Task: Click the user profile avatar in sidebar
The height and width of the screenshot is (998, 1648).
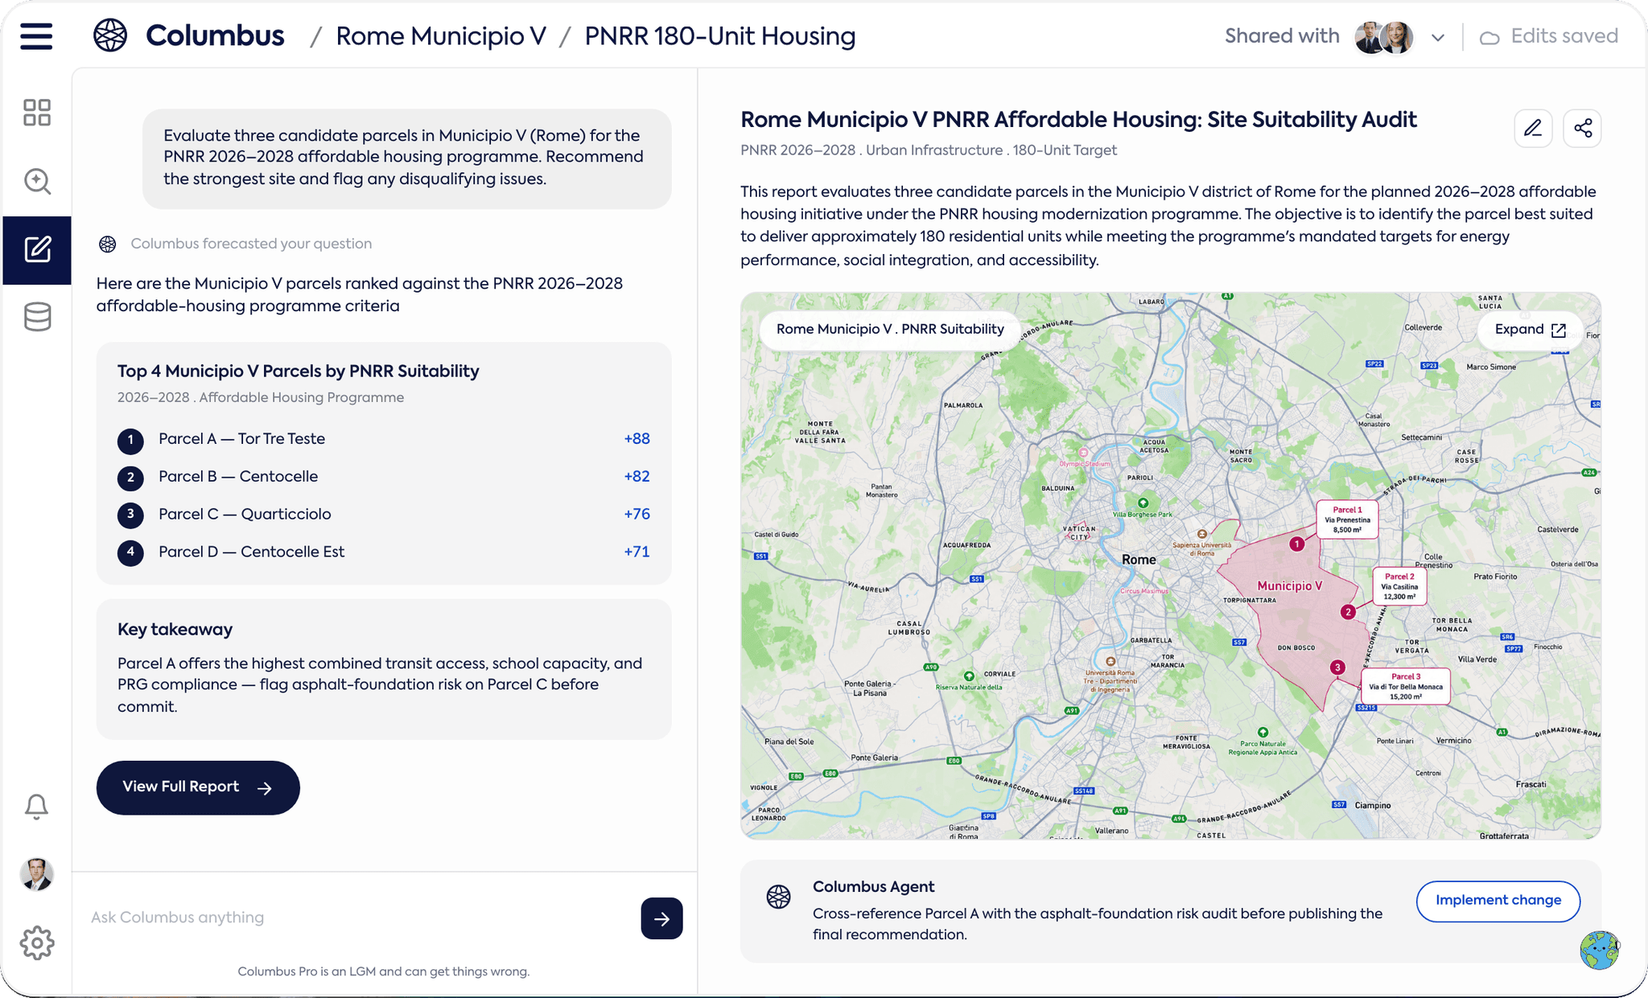Action: [x=36, y=874]
